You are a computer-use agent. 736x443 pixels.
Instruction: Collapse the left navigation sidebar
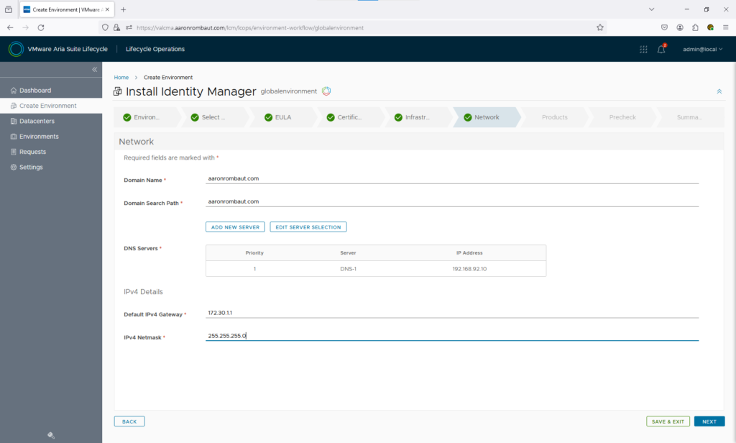(94, 69)
